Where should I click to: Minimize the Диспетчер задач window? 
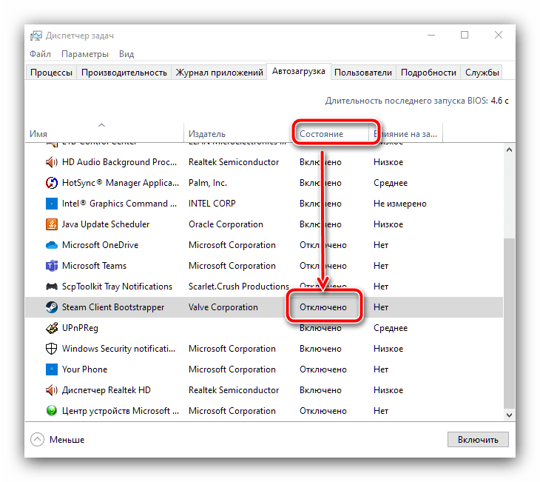point(431,35)
